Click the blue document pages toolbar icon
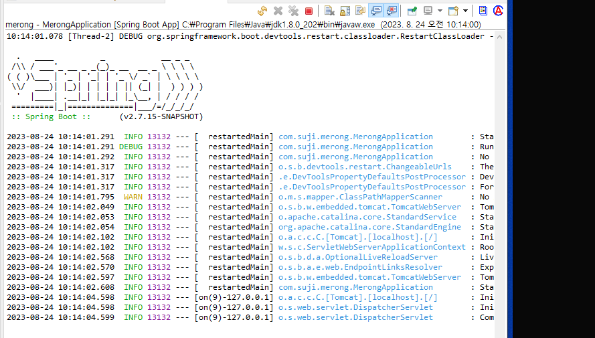595x338 pixels. tap(483, 11)
